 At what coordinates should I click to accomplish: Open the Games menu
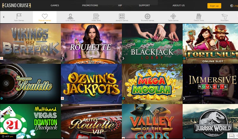pyautogui.click(x=55, y=5)
